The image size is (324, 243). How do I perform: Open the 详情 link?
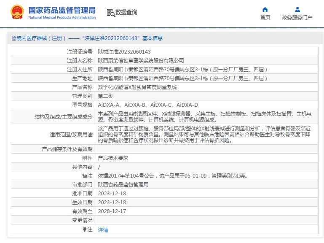(103, 230)
